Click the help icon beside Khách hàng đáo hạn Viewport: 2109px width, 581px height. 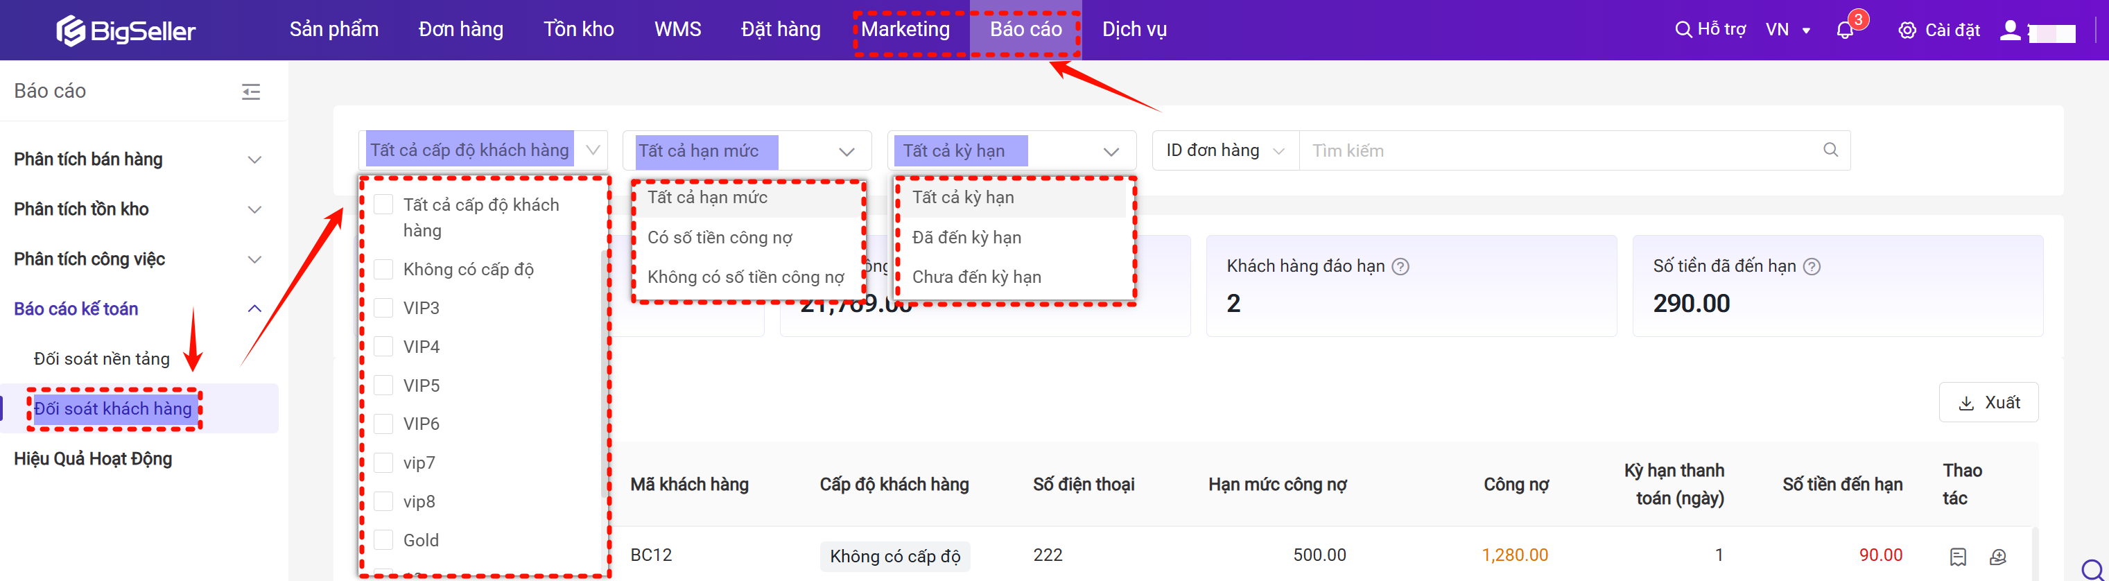(1401, 267)
